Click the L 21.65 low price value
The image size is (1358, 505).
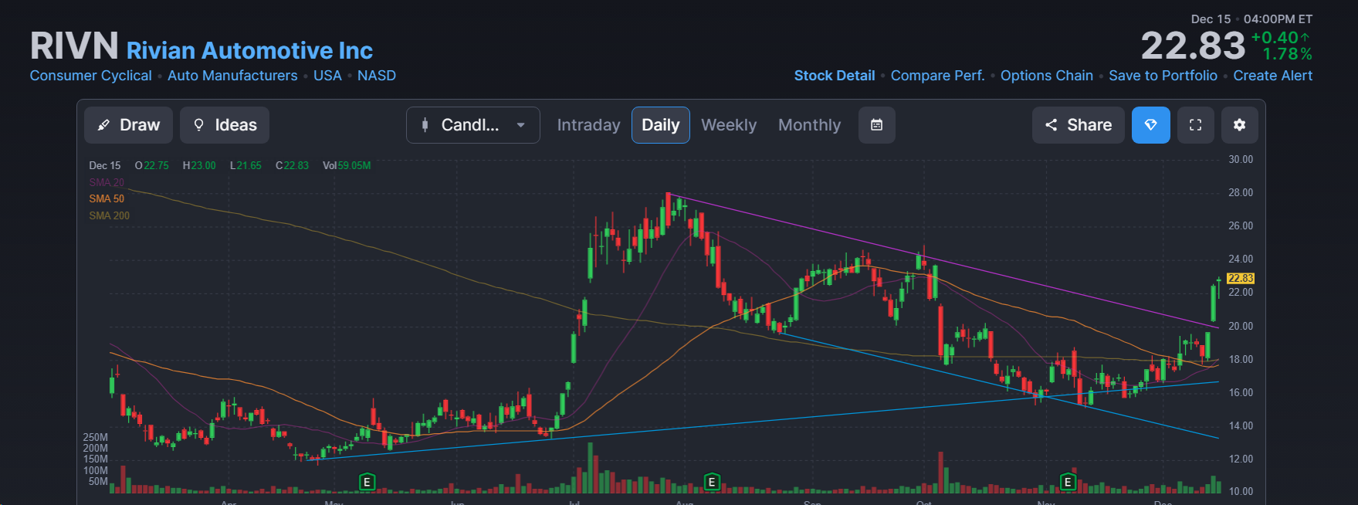246,165
